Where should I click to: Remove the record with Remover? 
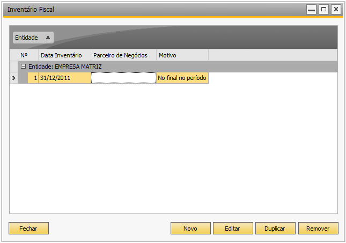pyautogui.click(x=318, y=228)
